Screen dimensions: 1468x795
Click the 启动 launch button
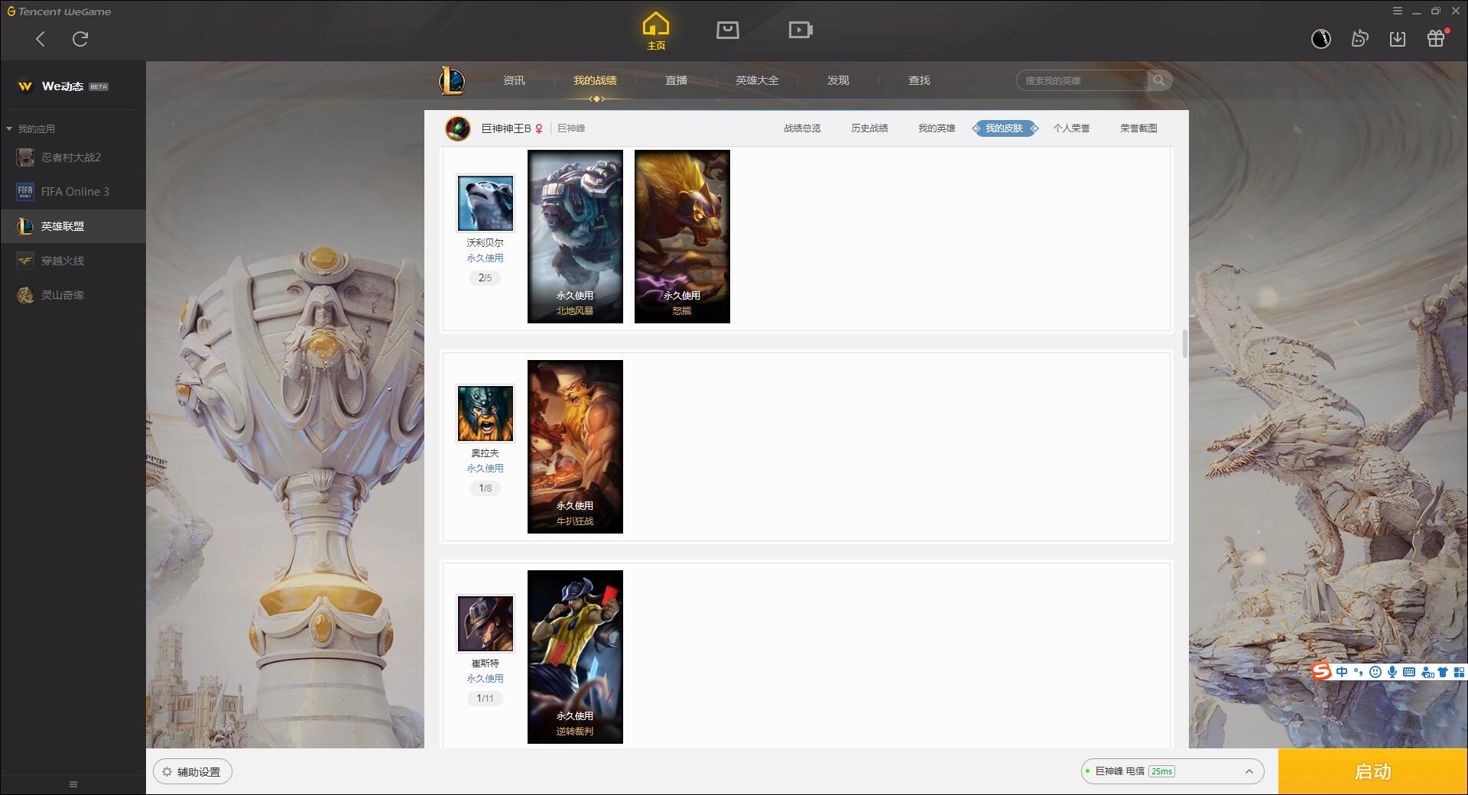(x=1372, y=771)
